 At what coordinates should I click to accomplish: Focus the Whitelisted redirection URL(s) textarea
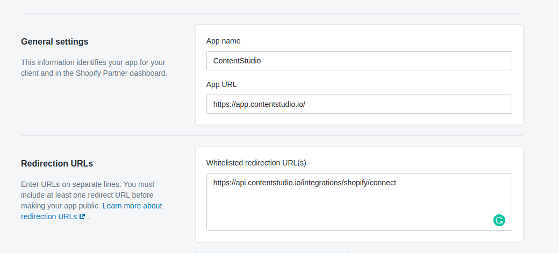pos(359,201)
